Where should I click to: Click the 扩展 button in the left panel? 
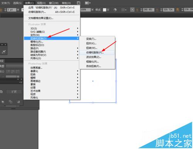point(14,92)
